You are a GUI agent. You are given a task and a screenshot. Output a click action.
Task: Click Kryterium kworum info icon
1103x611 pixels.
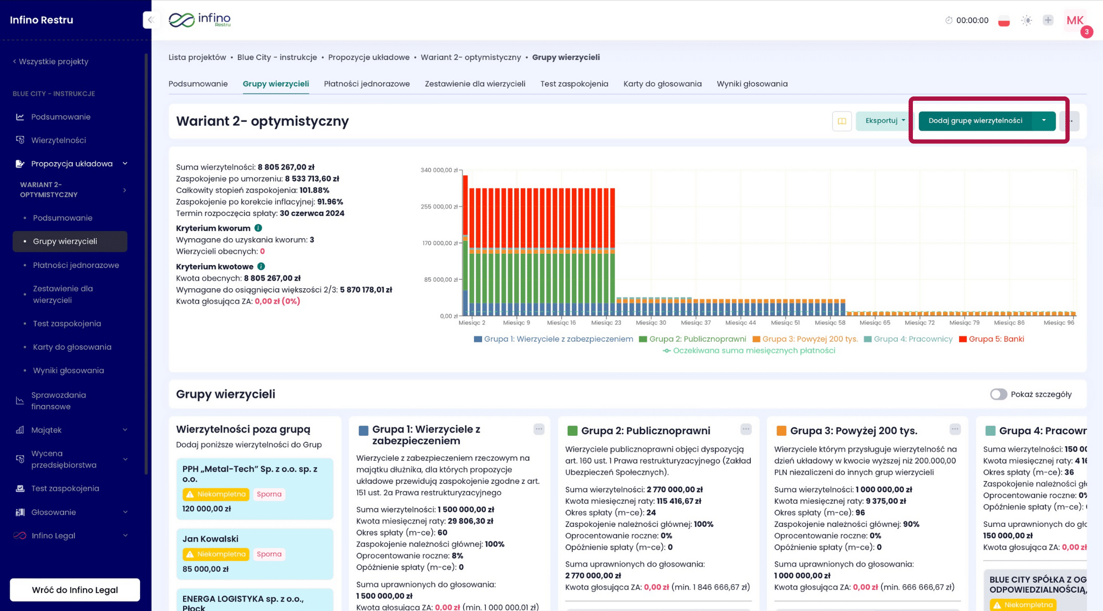click(259, 228)
